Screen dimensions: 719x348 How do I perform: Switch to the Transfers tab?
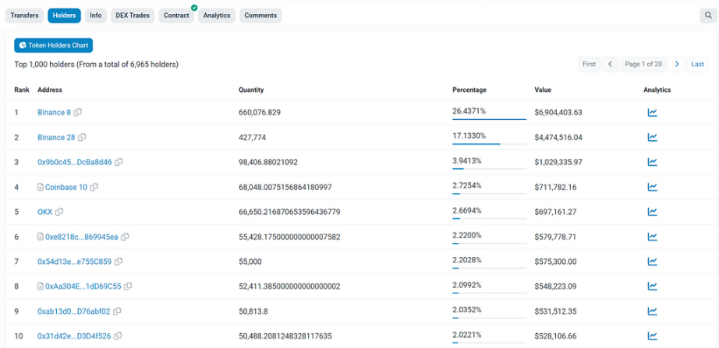pos(24,16)
